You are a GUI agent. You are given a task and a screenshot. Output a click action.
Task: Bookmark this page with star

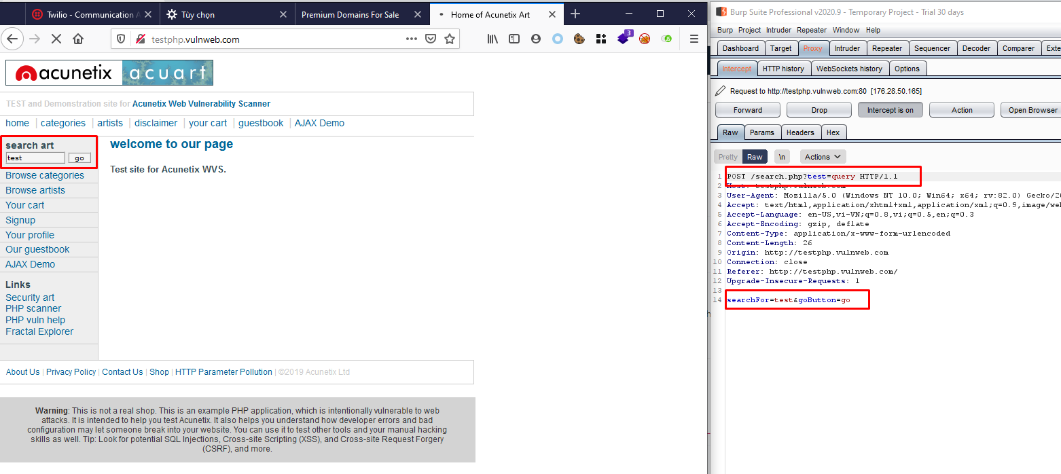tap(449, 39)
